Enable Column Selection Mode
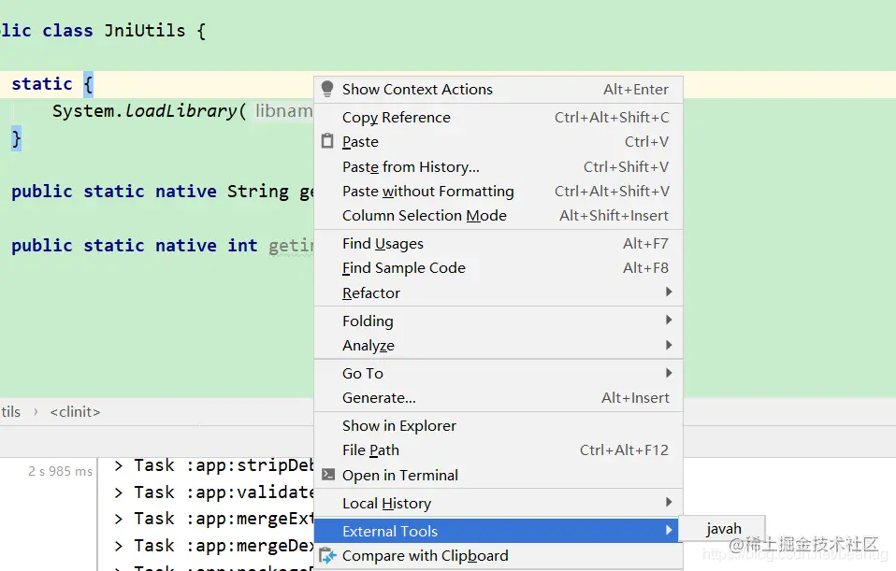 pyautogui.click(x=499, y=215)
